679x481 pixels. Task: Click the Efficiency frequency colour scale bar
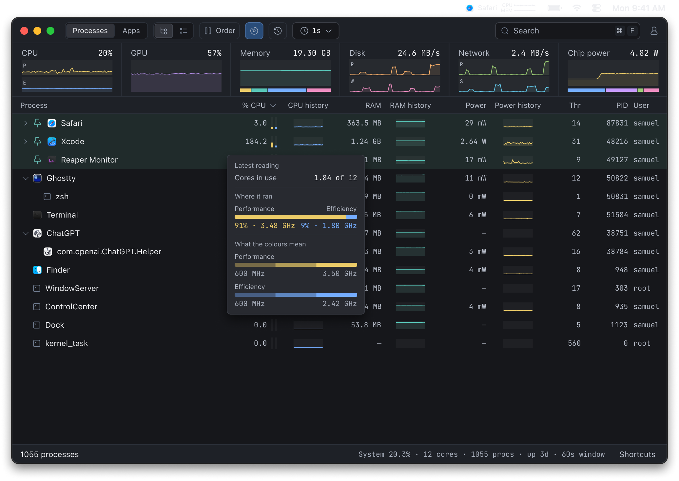pos(296,295)
